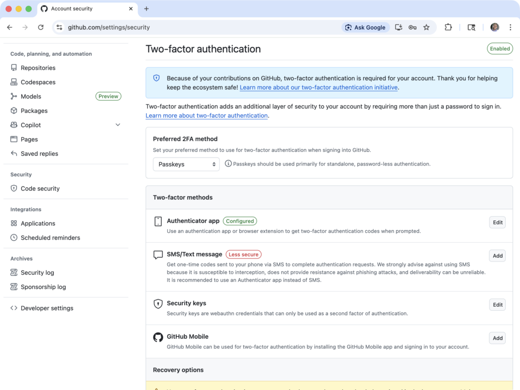The image size is (520, 390).
Task: Expand the Copilot sidebar section
Action: point(118,124)
